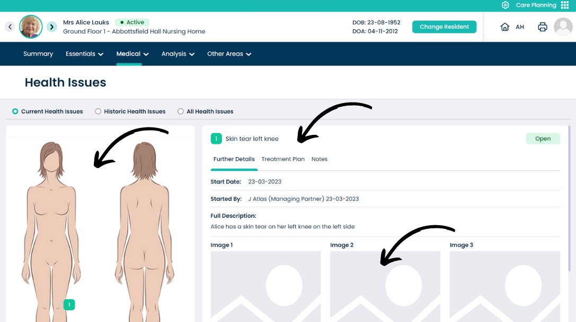Click the front-view body diagram
The height and width of the screenshot is (322, 576).
(x=51, y=232)
